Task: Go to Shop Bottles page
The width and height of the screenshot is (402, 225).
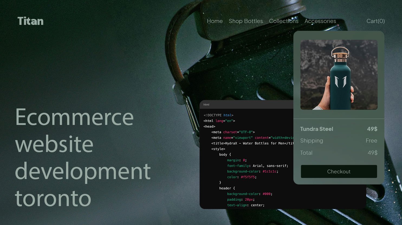Action: [246, 21]
